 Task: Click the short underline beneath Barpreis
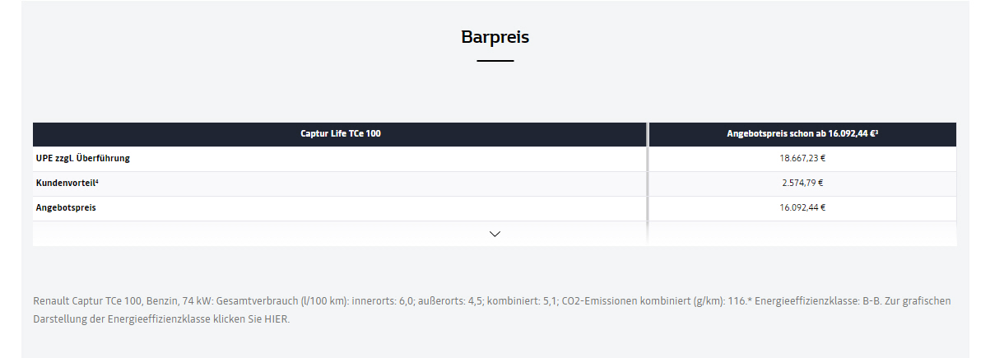click(x=495, y=61)
